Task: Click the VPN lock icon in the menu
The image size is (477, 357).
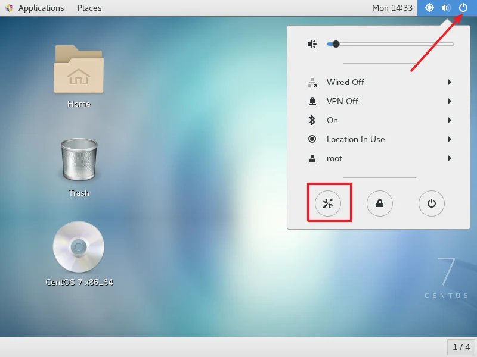Action: point(312,101)
